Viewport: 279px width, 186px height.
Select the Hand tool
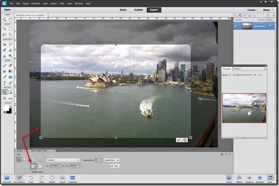click(x=10, y=20)
